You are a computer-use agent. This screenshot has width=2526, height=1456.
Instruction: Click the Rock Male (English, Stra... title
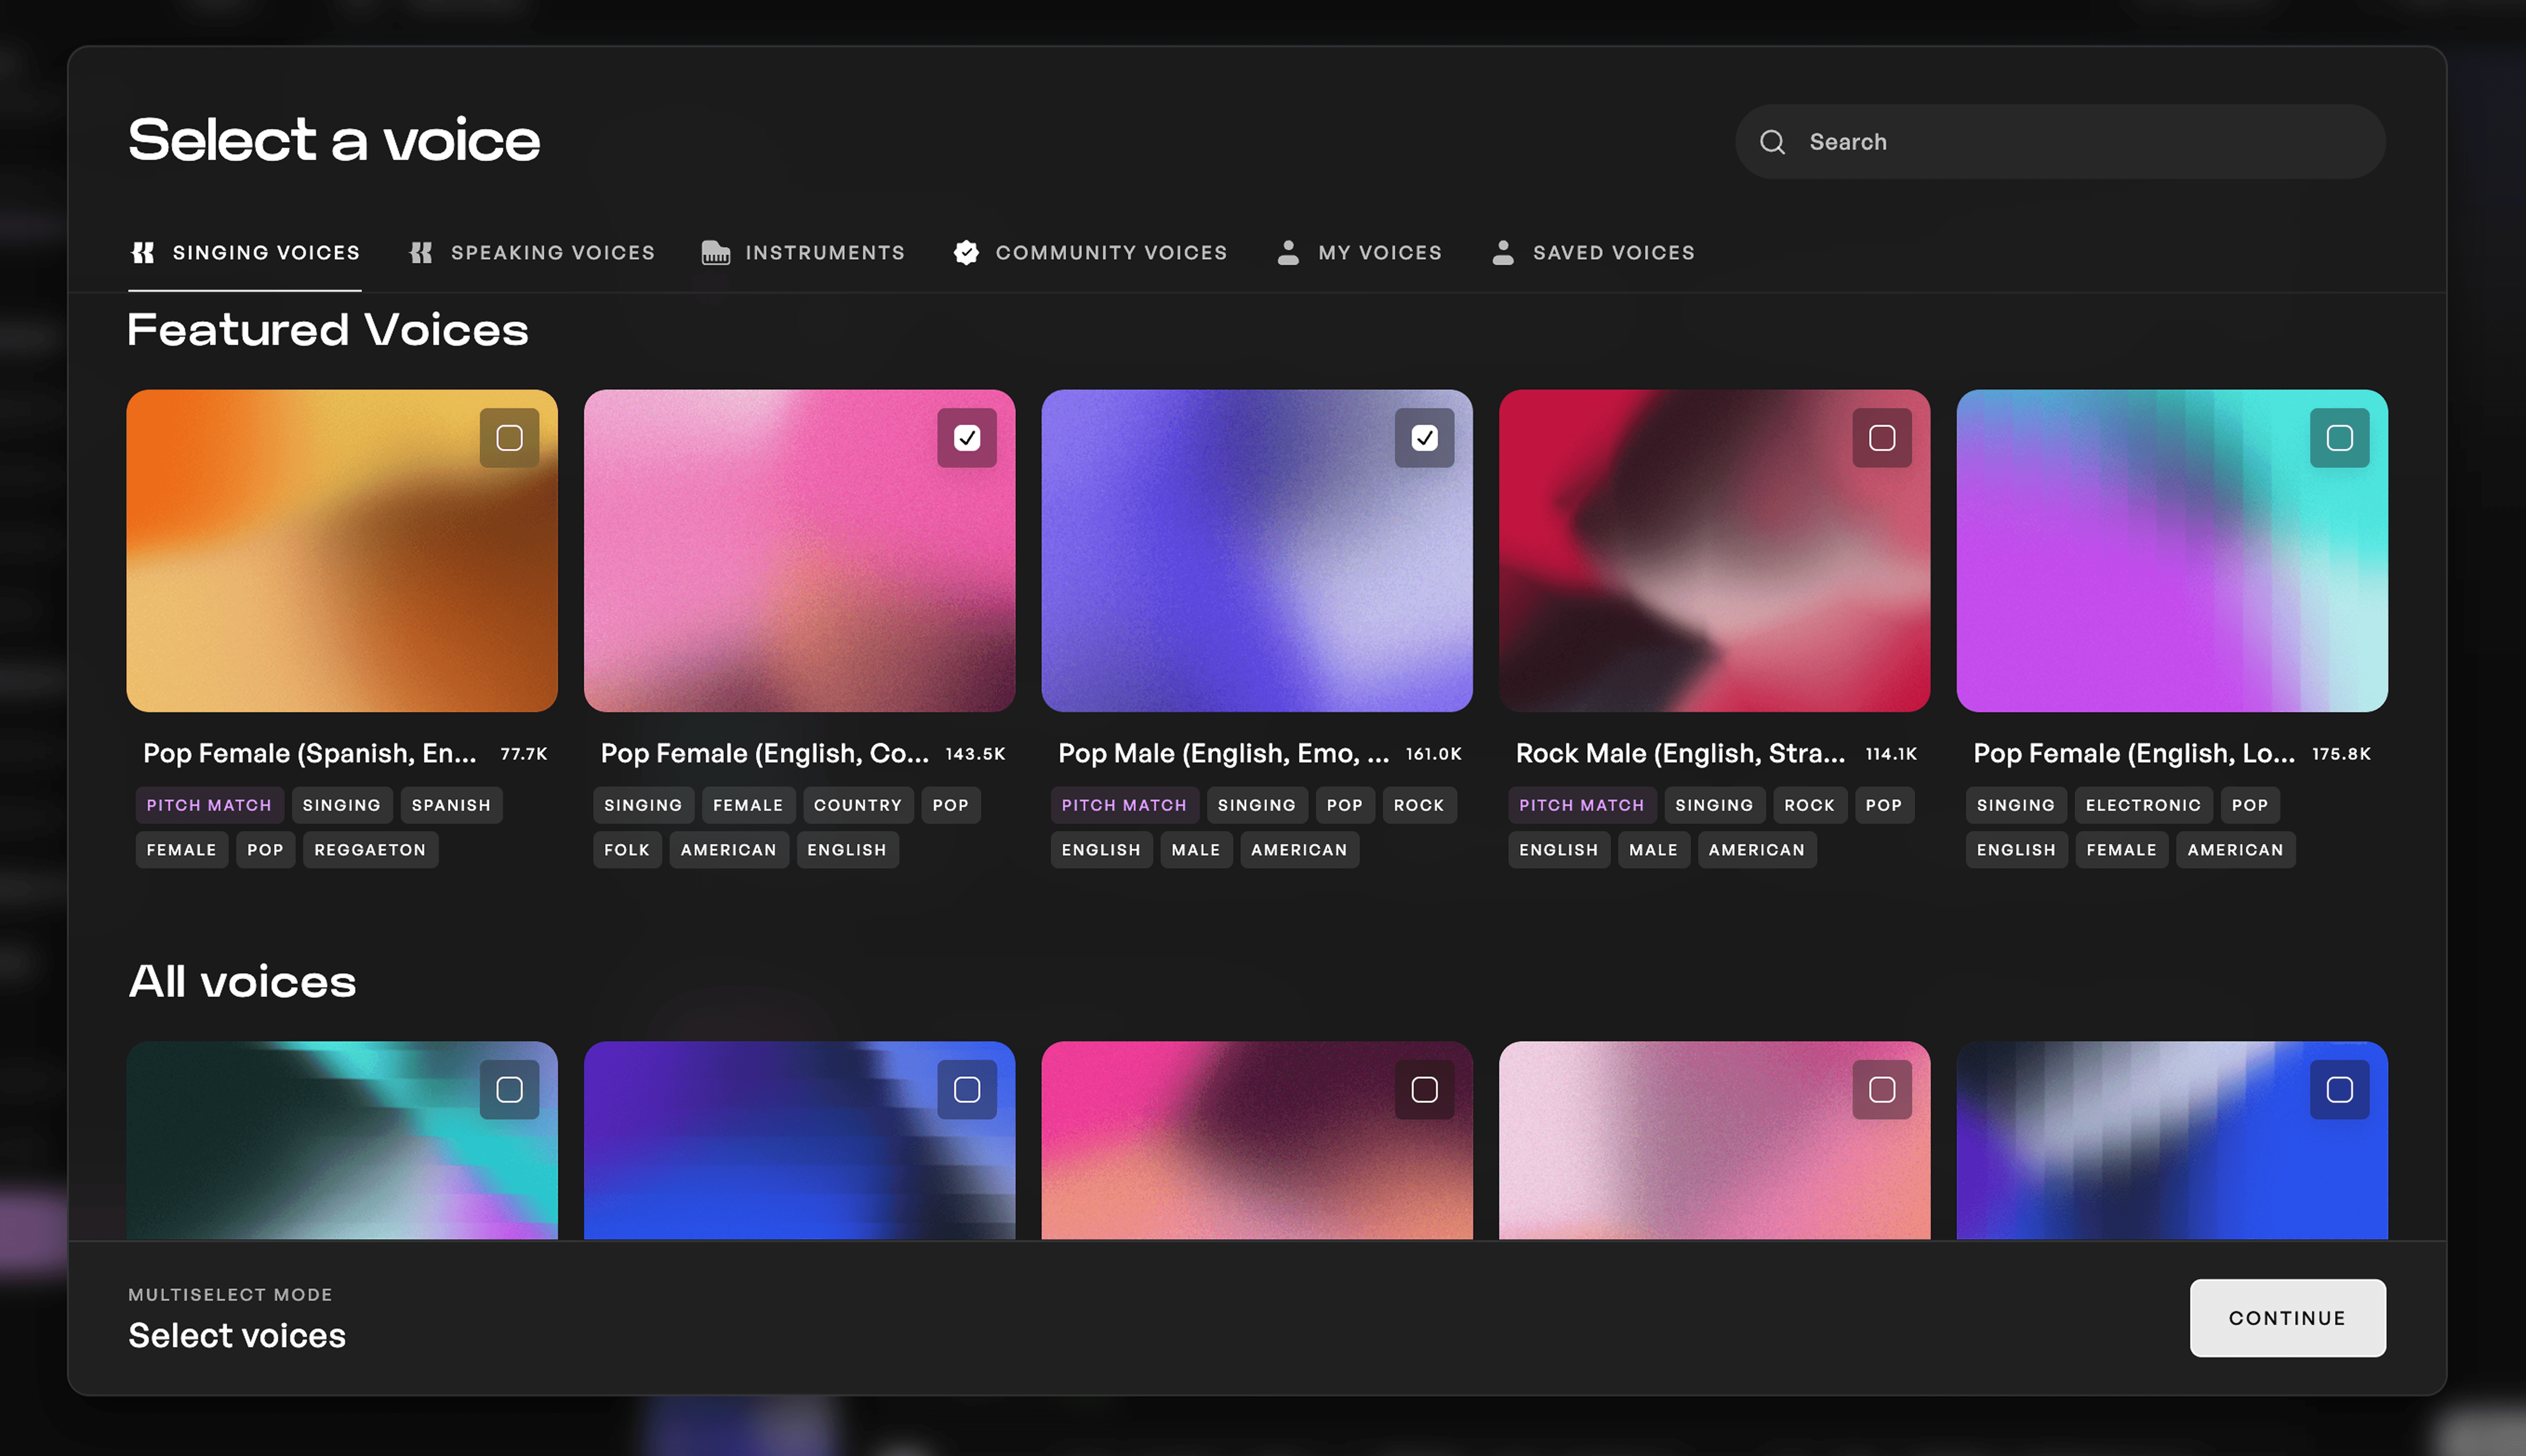(1681, 753)
